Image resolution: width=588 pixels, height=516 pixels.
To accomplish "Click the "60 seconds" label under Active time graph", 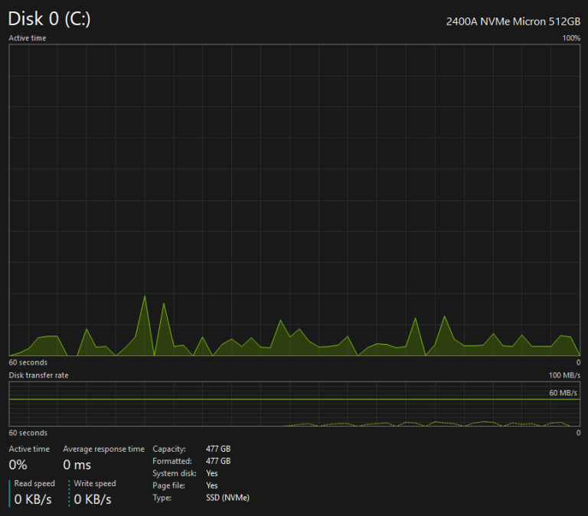I will click(x=28, y=362).
